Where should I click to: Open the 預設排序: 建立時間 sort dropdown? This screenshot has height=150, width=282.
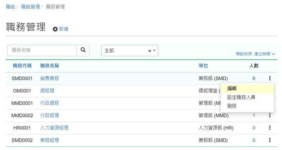tap(255, 54)
